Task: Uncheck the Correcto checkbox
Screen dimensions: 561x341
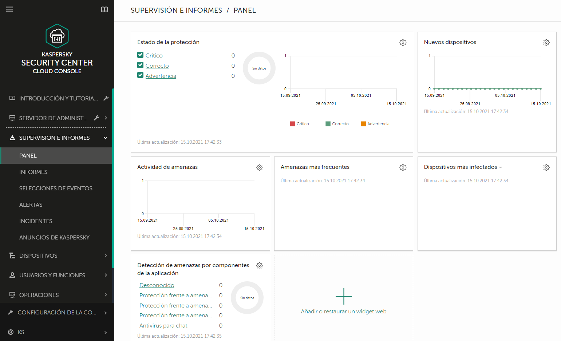Action: coord(141,65)
